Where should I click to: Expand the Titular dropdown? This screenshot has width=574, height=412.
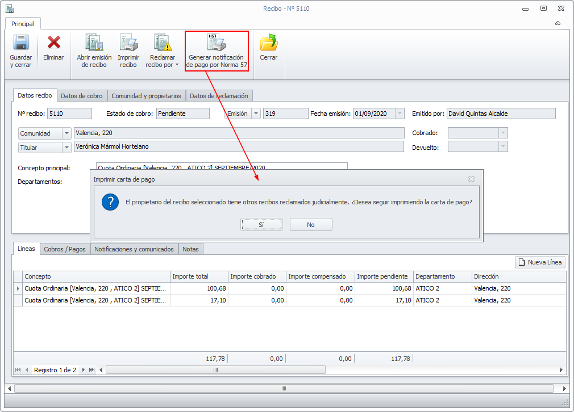(66, 148)
